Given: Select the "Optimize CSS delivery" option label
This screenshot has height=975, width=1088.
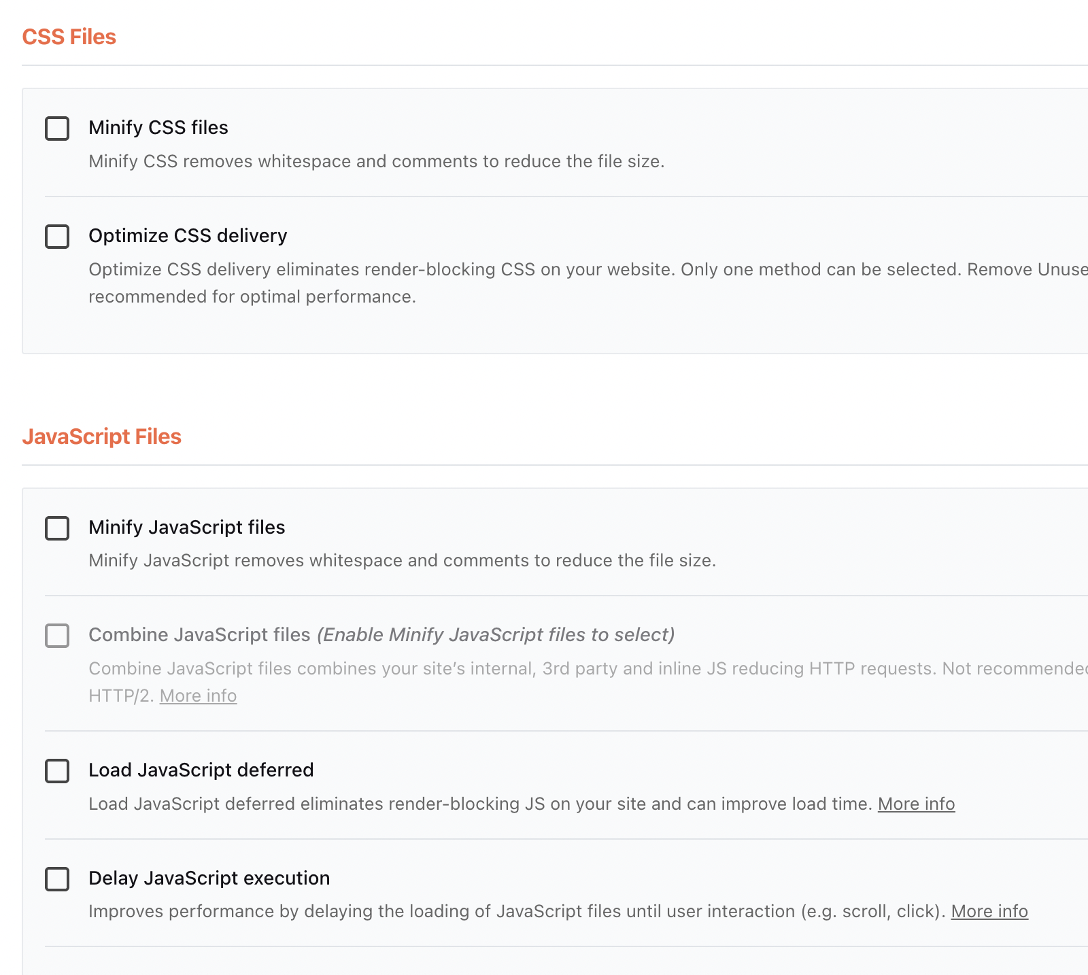Looking at the screenshot, I should [188, 236].
